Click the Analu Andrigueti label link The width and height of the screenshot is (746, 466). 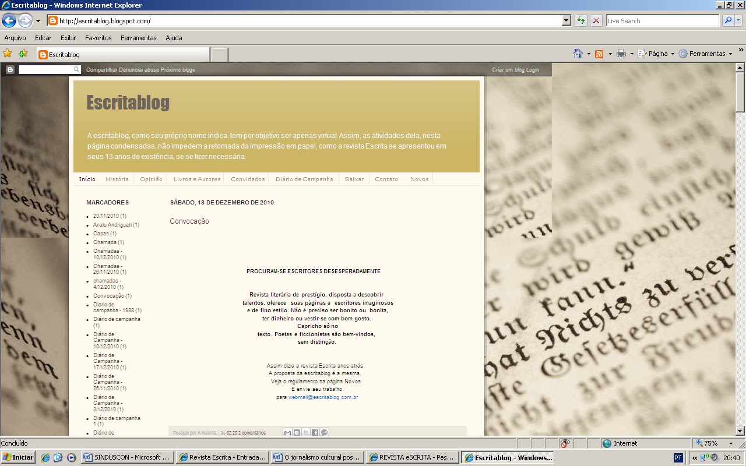point(112,225)
